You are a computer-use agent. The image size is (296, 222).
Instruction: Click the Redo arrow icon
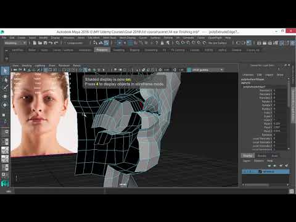pyautogui.click(x=56, y=43)
